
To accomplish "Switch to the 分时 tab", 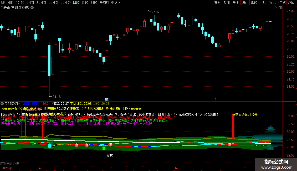I will pos(11,2).
